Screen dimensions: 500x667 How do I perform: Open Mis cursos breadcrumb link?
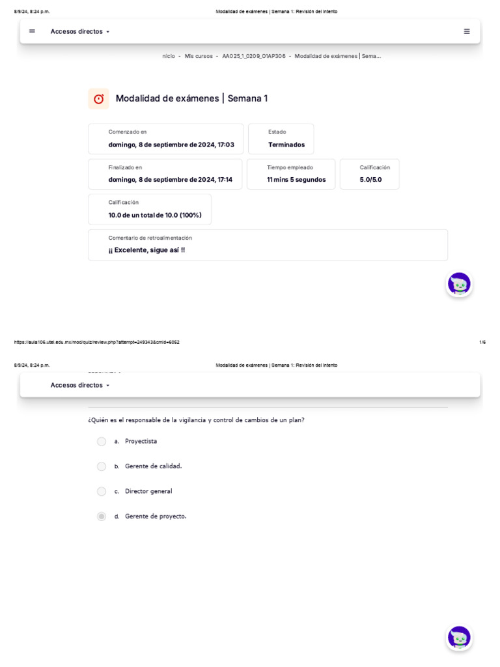point(199,56)
